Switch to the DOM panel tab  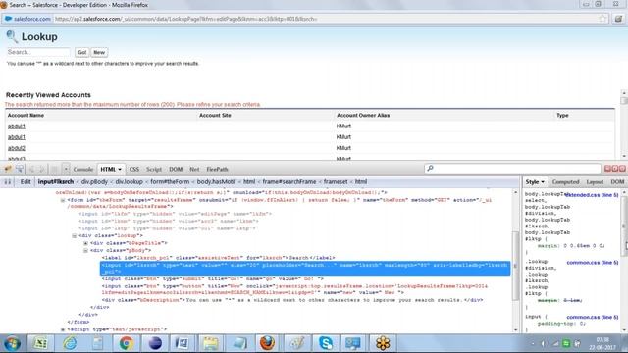pyautogui.click(x=176, y=170)
